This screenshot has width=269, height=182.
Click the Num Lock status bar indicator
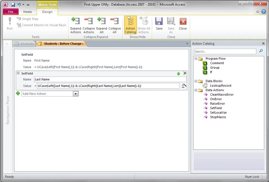pos(252,177)
